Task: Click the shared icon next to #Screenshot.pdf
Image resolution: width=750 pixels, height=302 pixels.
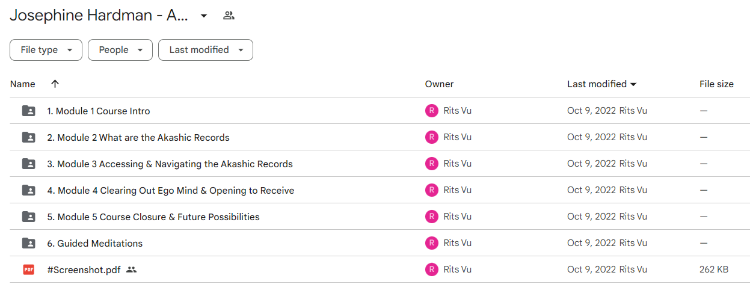Action: (132, 270)
